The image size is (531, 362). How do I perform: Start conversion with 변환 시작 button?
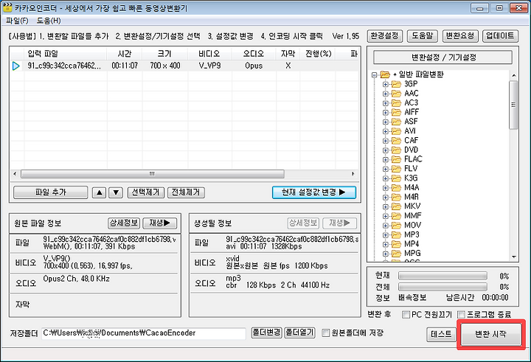pos(490,335)
